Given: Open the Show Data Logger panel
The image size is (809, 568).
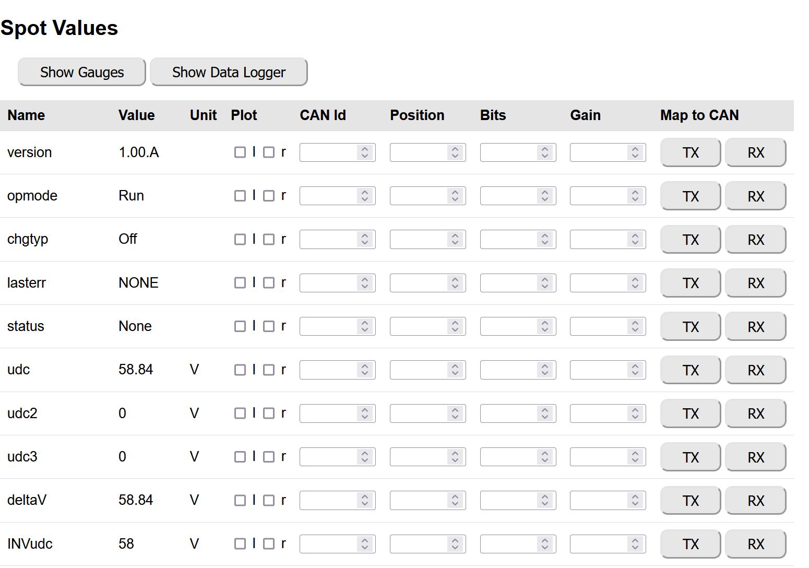Looking at the screenshot, I should (229, 72).
